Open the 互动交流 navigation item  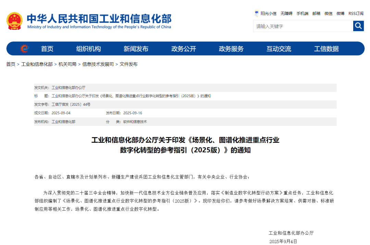click(x=279, y=49)
